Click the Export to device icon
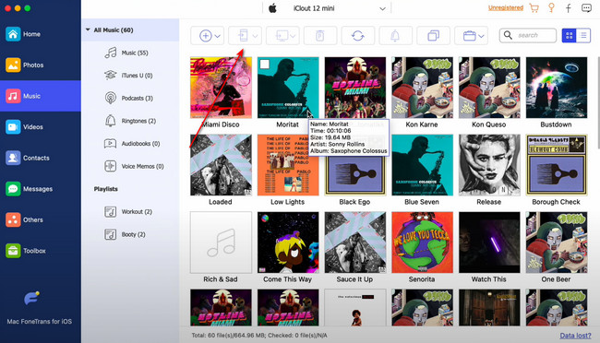600x343 pixels. 243,36
